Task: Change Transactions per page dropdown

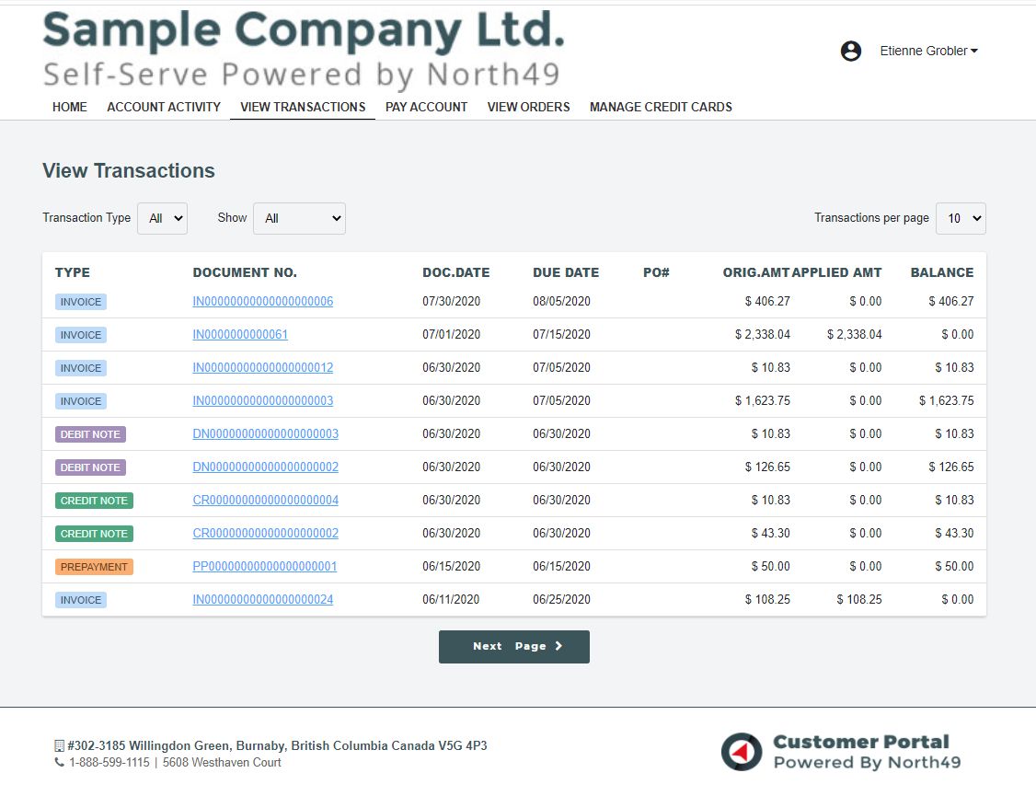Action: [960, 218]
